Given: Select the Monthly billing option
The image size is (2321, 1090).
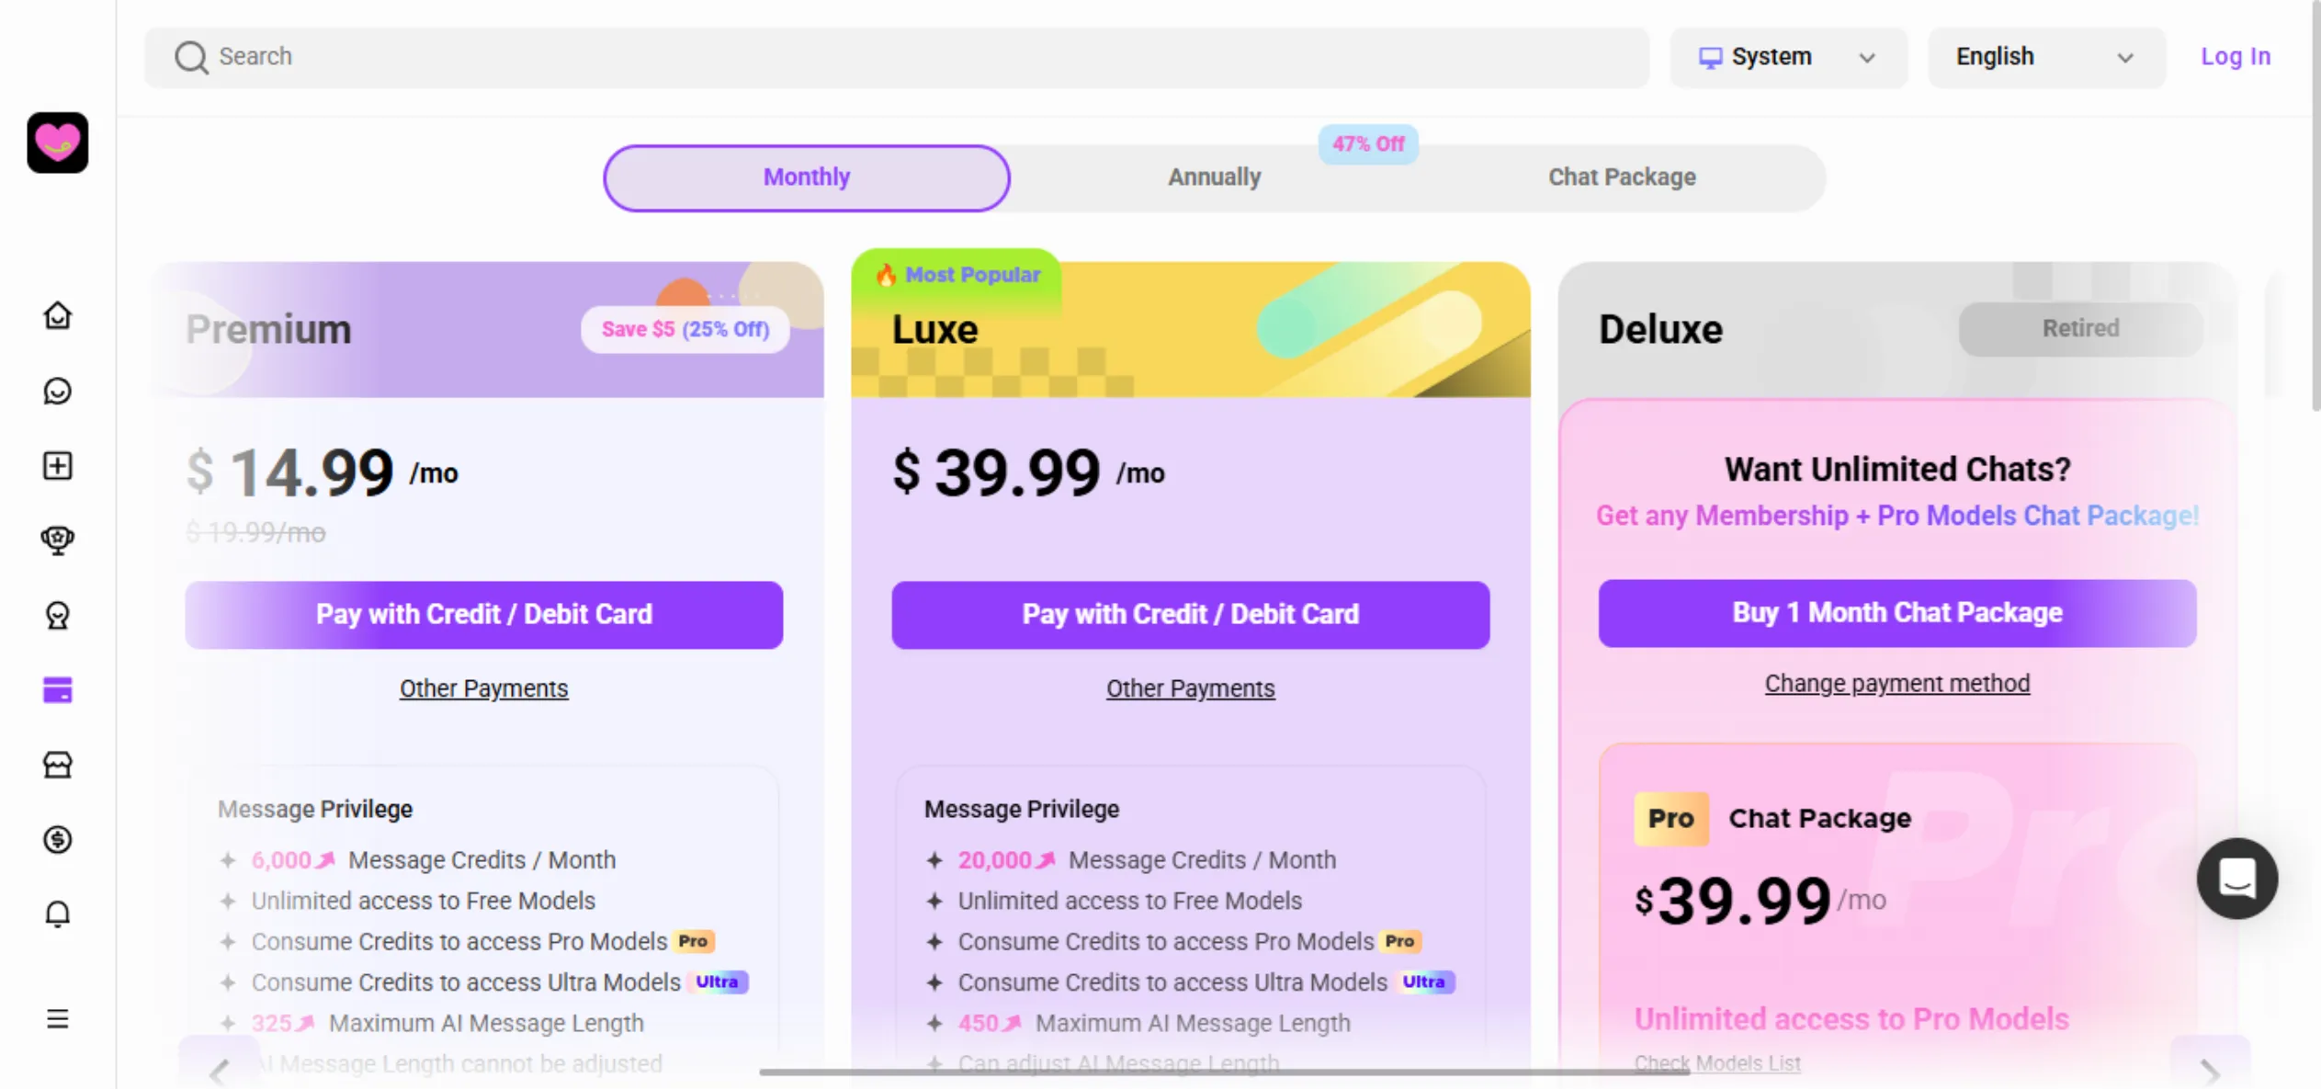Looking at the screenshot, I should (x=807, y=177).
